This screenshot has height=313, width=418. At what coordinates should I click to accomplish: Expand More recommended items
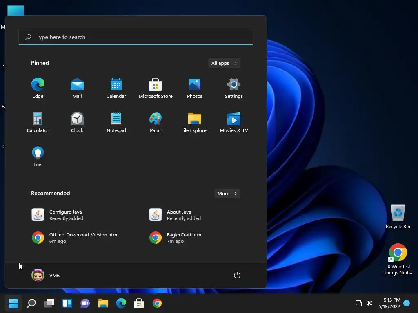pyautogui.click(x=227, y=194)
